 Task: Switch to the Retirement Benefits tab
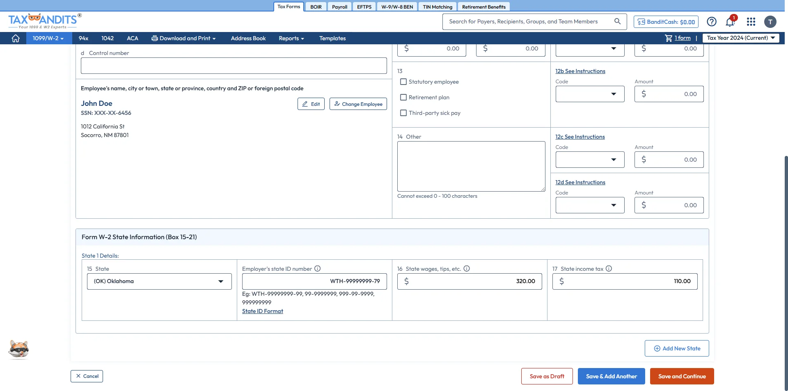pos(484,7)
